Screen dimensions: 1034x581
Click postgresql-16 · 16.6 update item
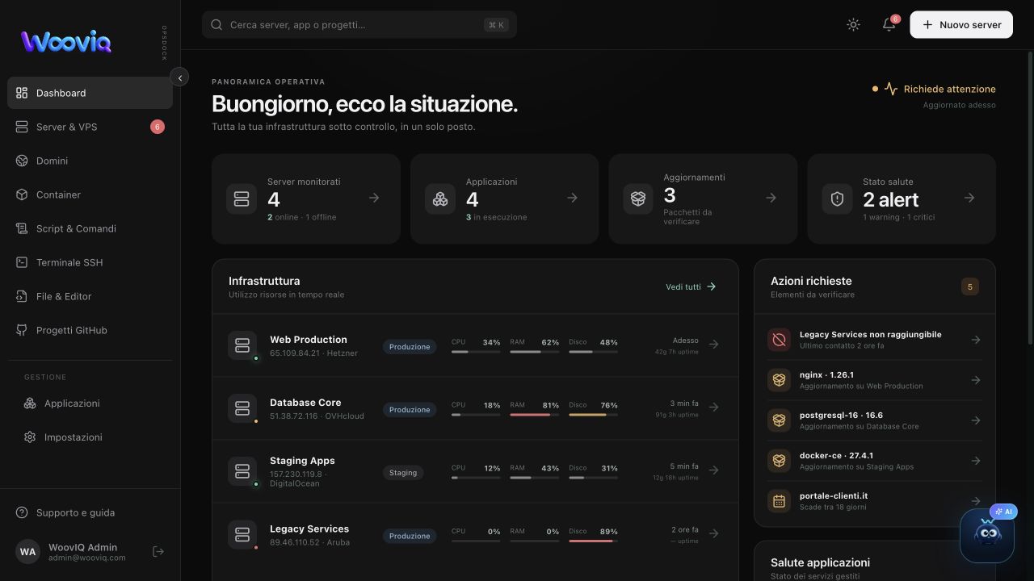coord(875,420)
